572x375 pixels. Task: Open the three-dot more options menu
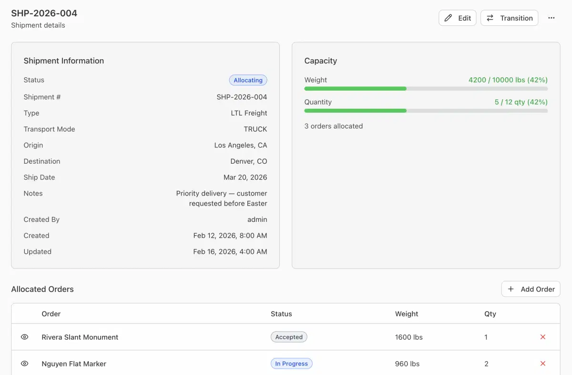click(x=551, y=18)
